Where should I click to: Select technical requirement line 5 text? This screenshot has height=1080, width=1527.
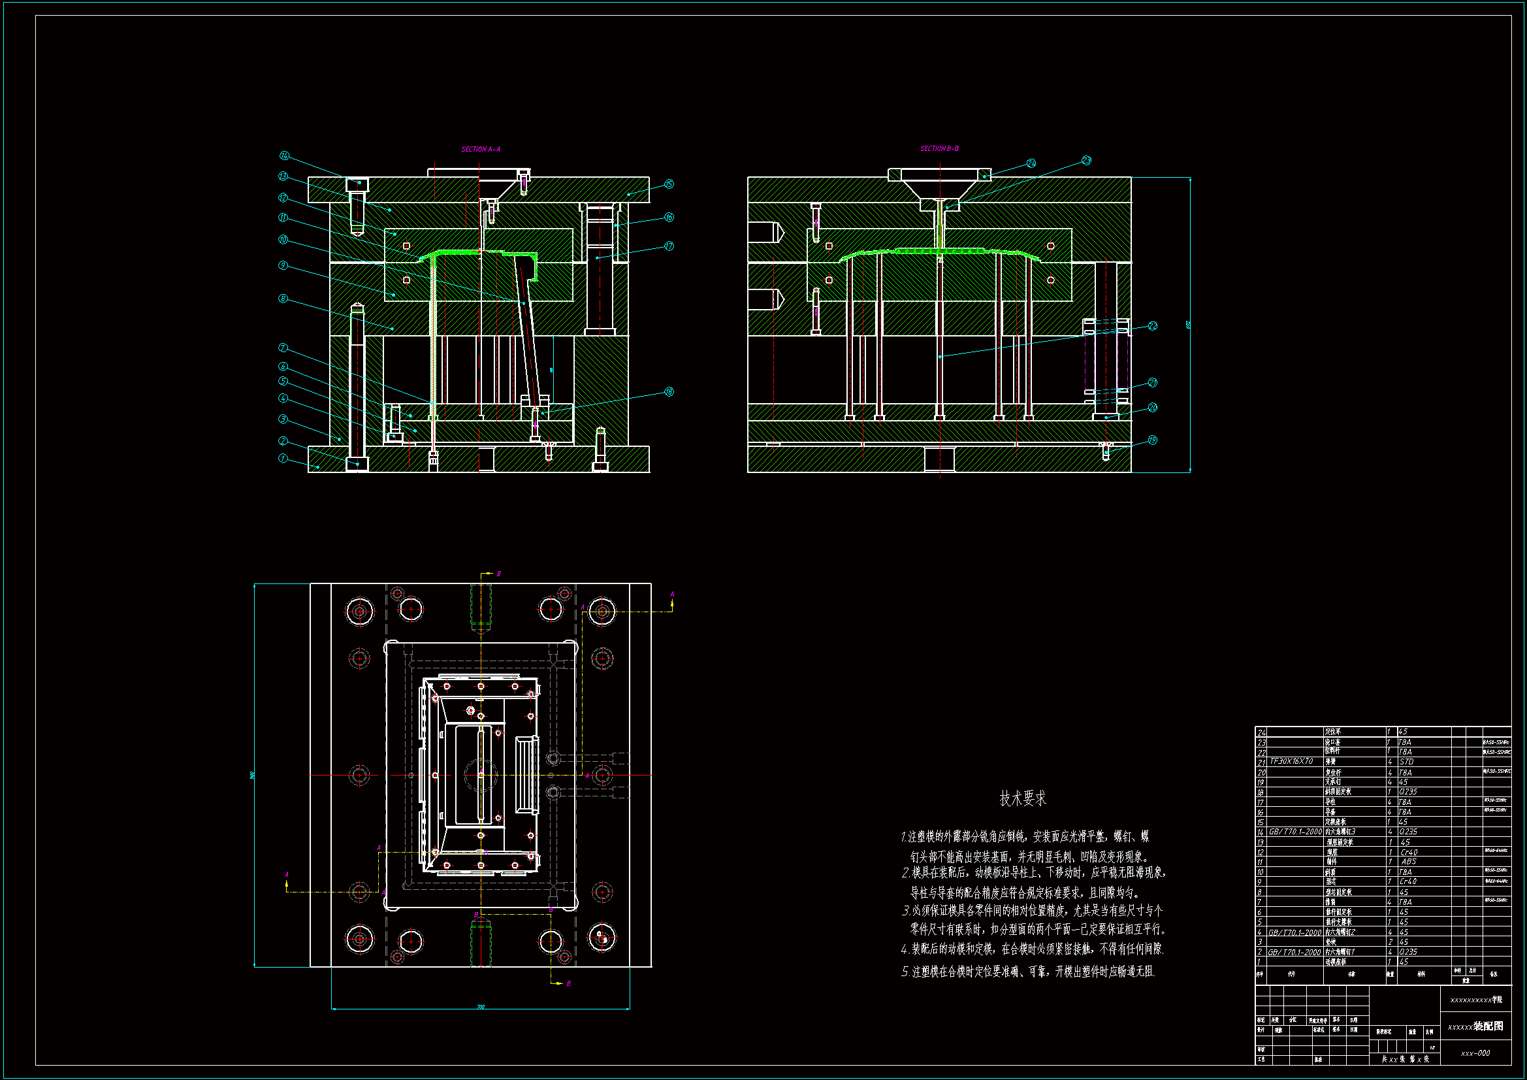[1027, 972]
